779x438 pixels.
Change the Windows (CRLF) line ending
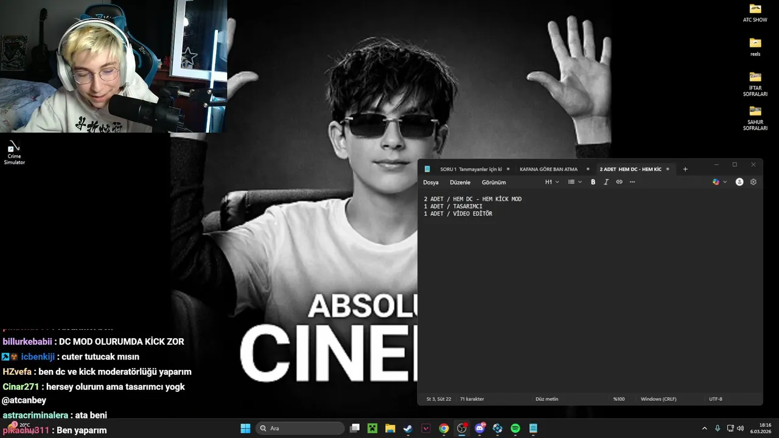(658, 399)
